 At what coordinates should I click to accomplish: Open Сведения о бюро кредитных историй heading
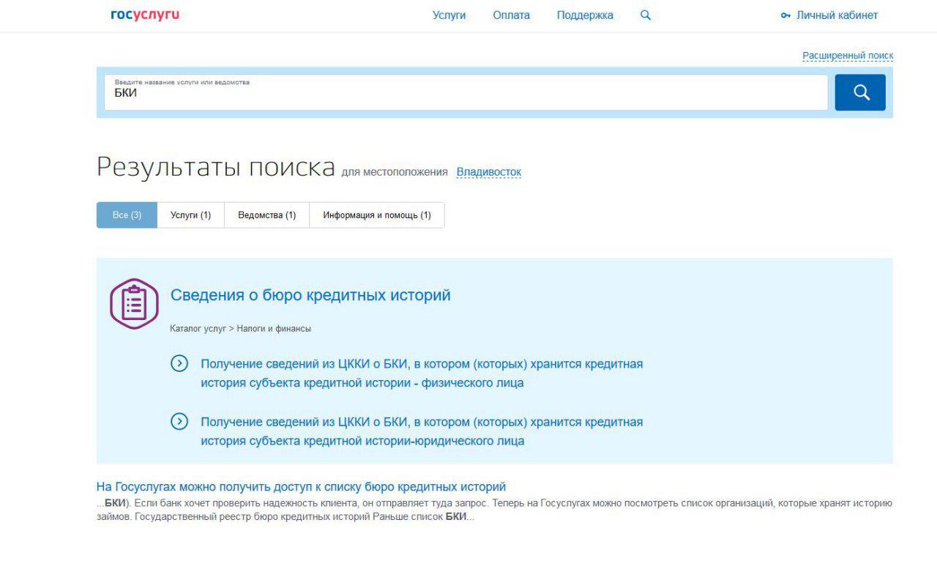coord(310,295)
